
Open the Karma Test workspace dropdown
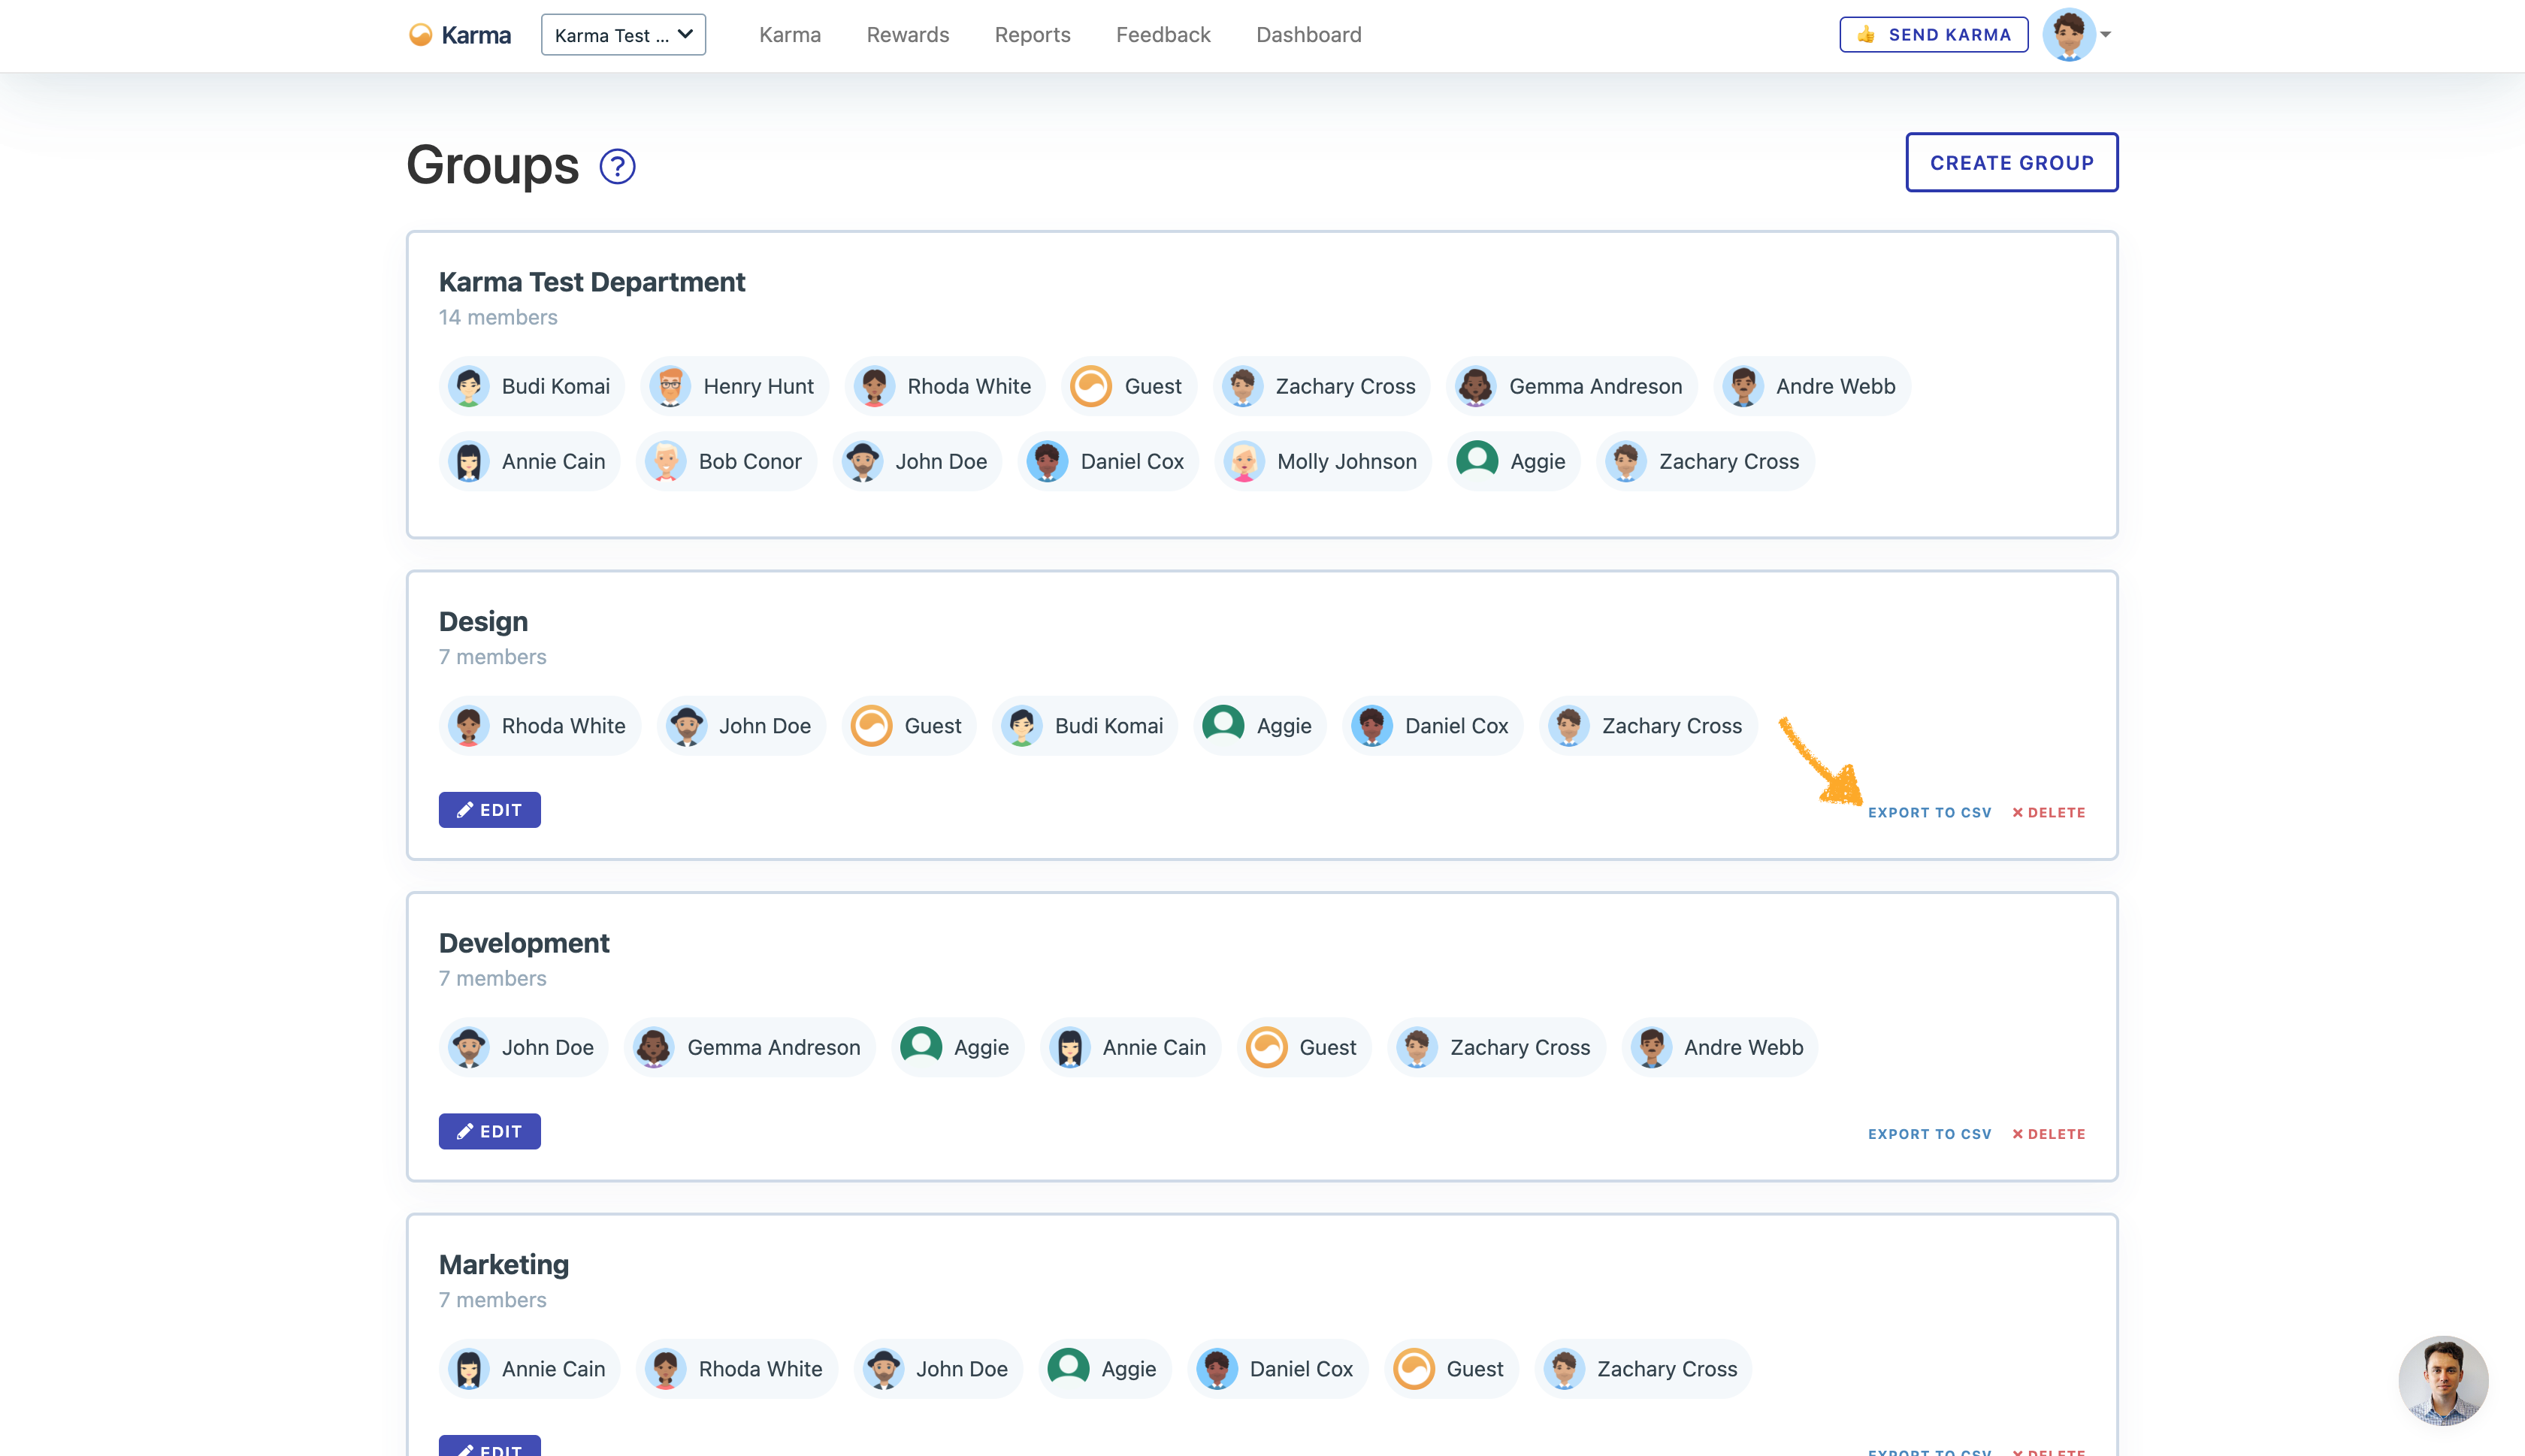(623, 35)
